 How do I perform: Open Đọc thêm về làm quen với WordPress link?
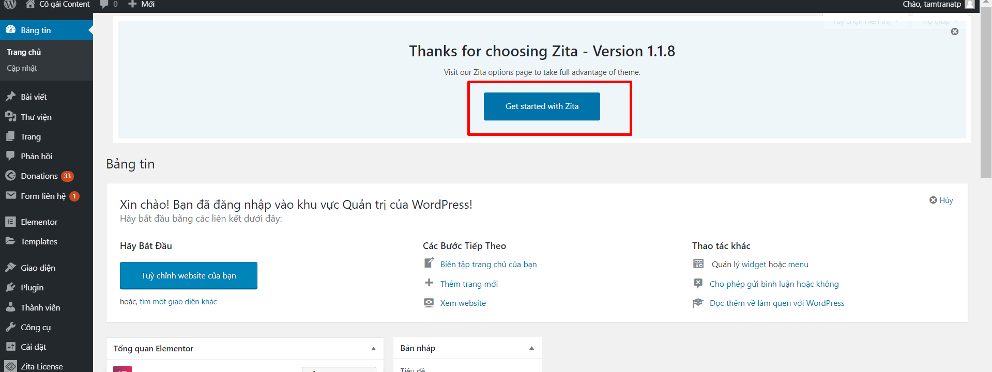(777, 303)
